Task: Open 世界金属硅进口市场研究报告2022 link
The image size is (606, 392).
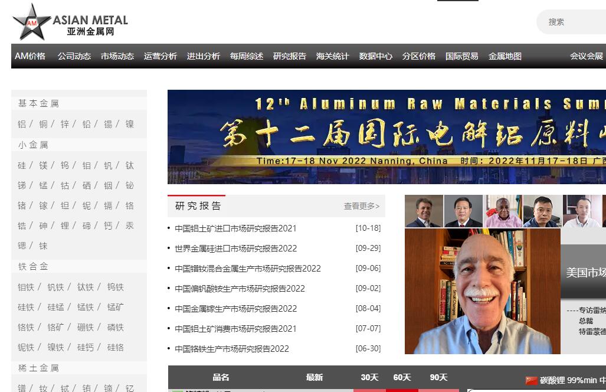Action: [235, 249]
